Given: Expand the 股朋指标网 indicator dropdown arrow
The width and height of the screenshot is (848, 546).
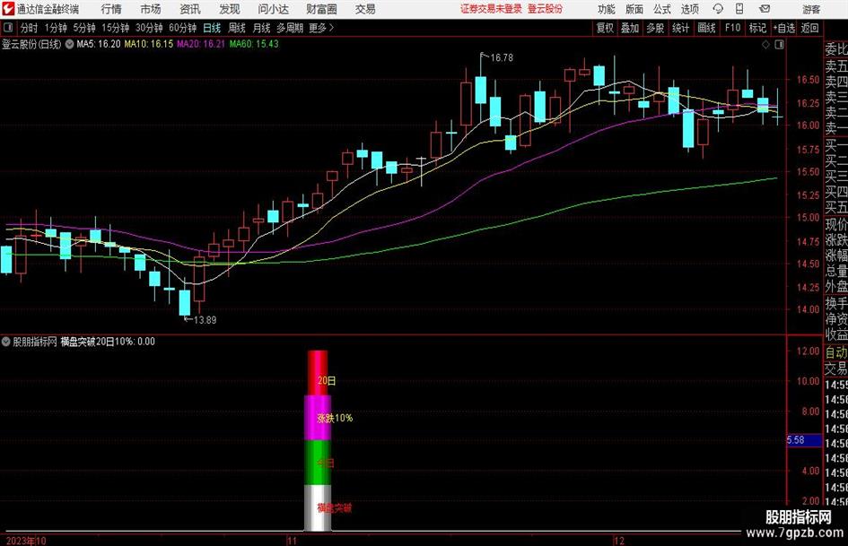Looking at the screenshot, I should 6,342.
